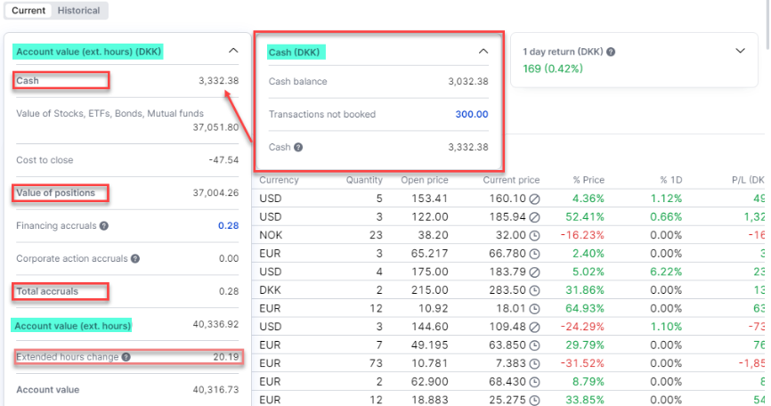This screenshot has height=406, width=771.
Task: Collapse the Cash (DKK) panel
Action: point(483,52)
